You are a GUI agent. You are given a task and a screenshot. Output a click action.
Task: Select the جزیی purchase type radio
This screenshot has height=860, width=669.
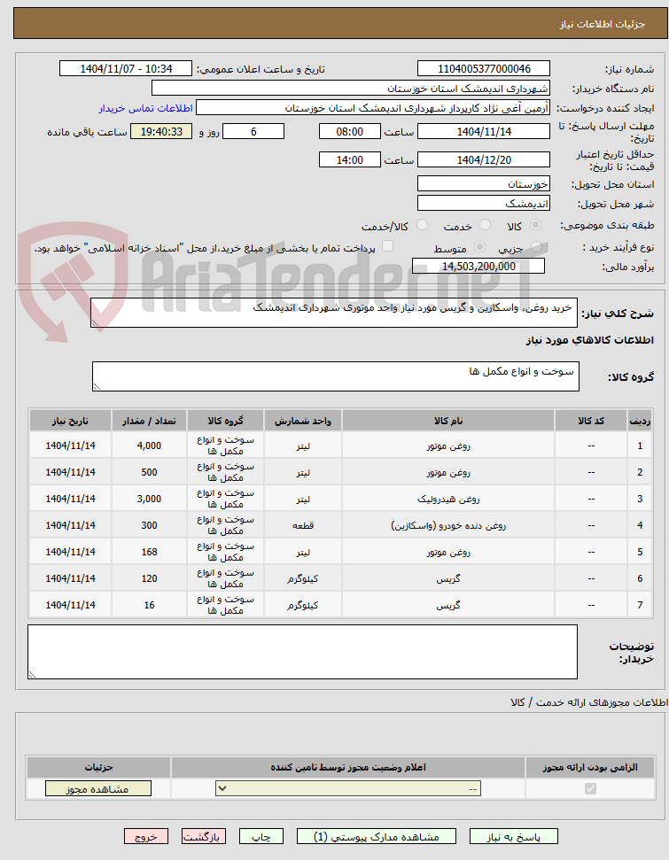click(537, 247)
